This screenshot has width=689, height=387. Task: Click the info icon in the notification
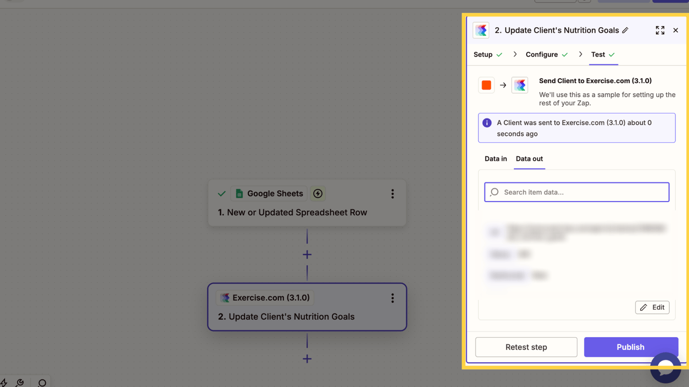487,123
